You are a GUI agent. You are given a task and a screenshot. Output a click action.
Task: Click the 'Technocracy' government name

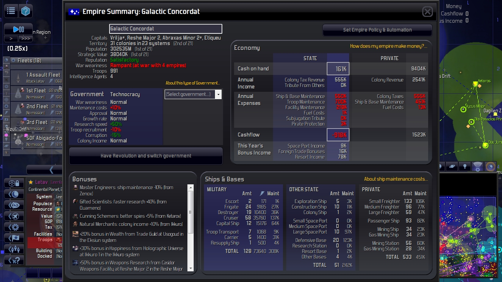(125, 94)
